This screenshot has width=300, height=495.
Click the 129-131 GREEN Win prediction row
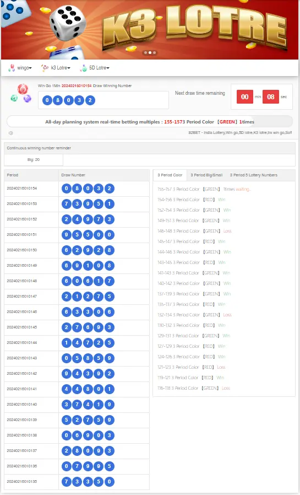194,336
